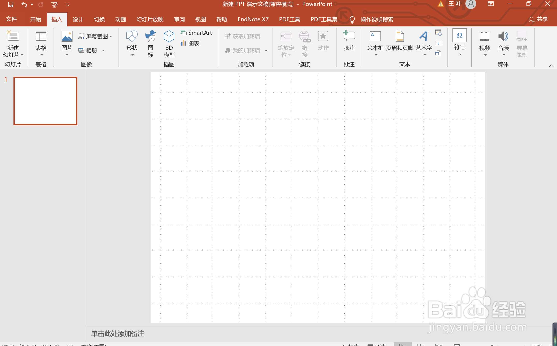Click the 共享 (Share) button
The width and height of the screenshot is (557, 346).
(x=539, y=19)
